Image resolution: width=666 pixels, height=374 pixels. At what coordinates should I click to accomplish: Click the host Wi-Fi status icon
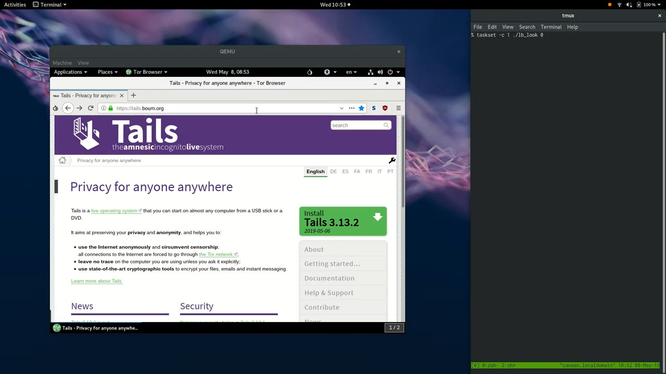619,5
